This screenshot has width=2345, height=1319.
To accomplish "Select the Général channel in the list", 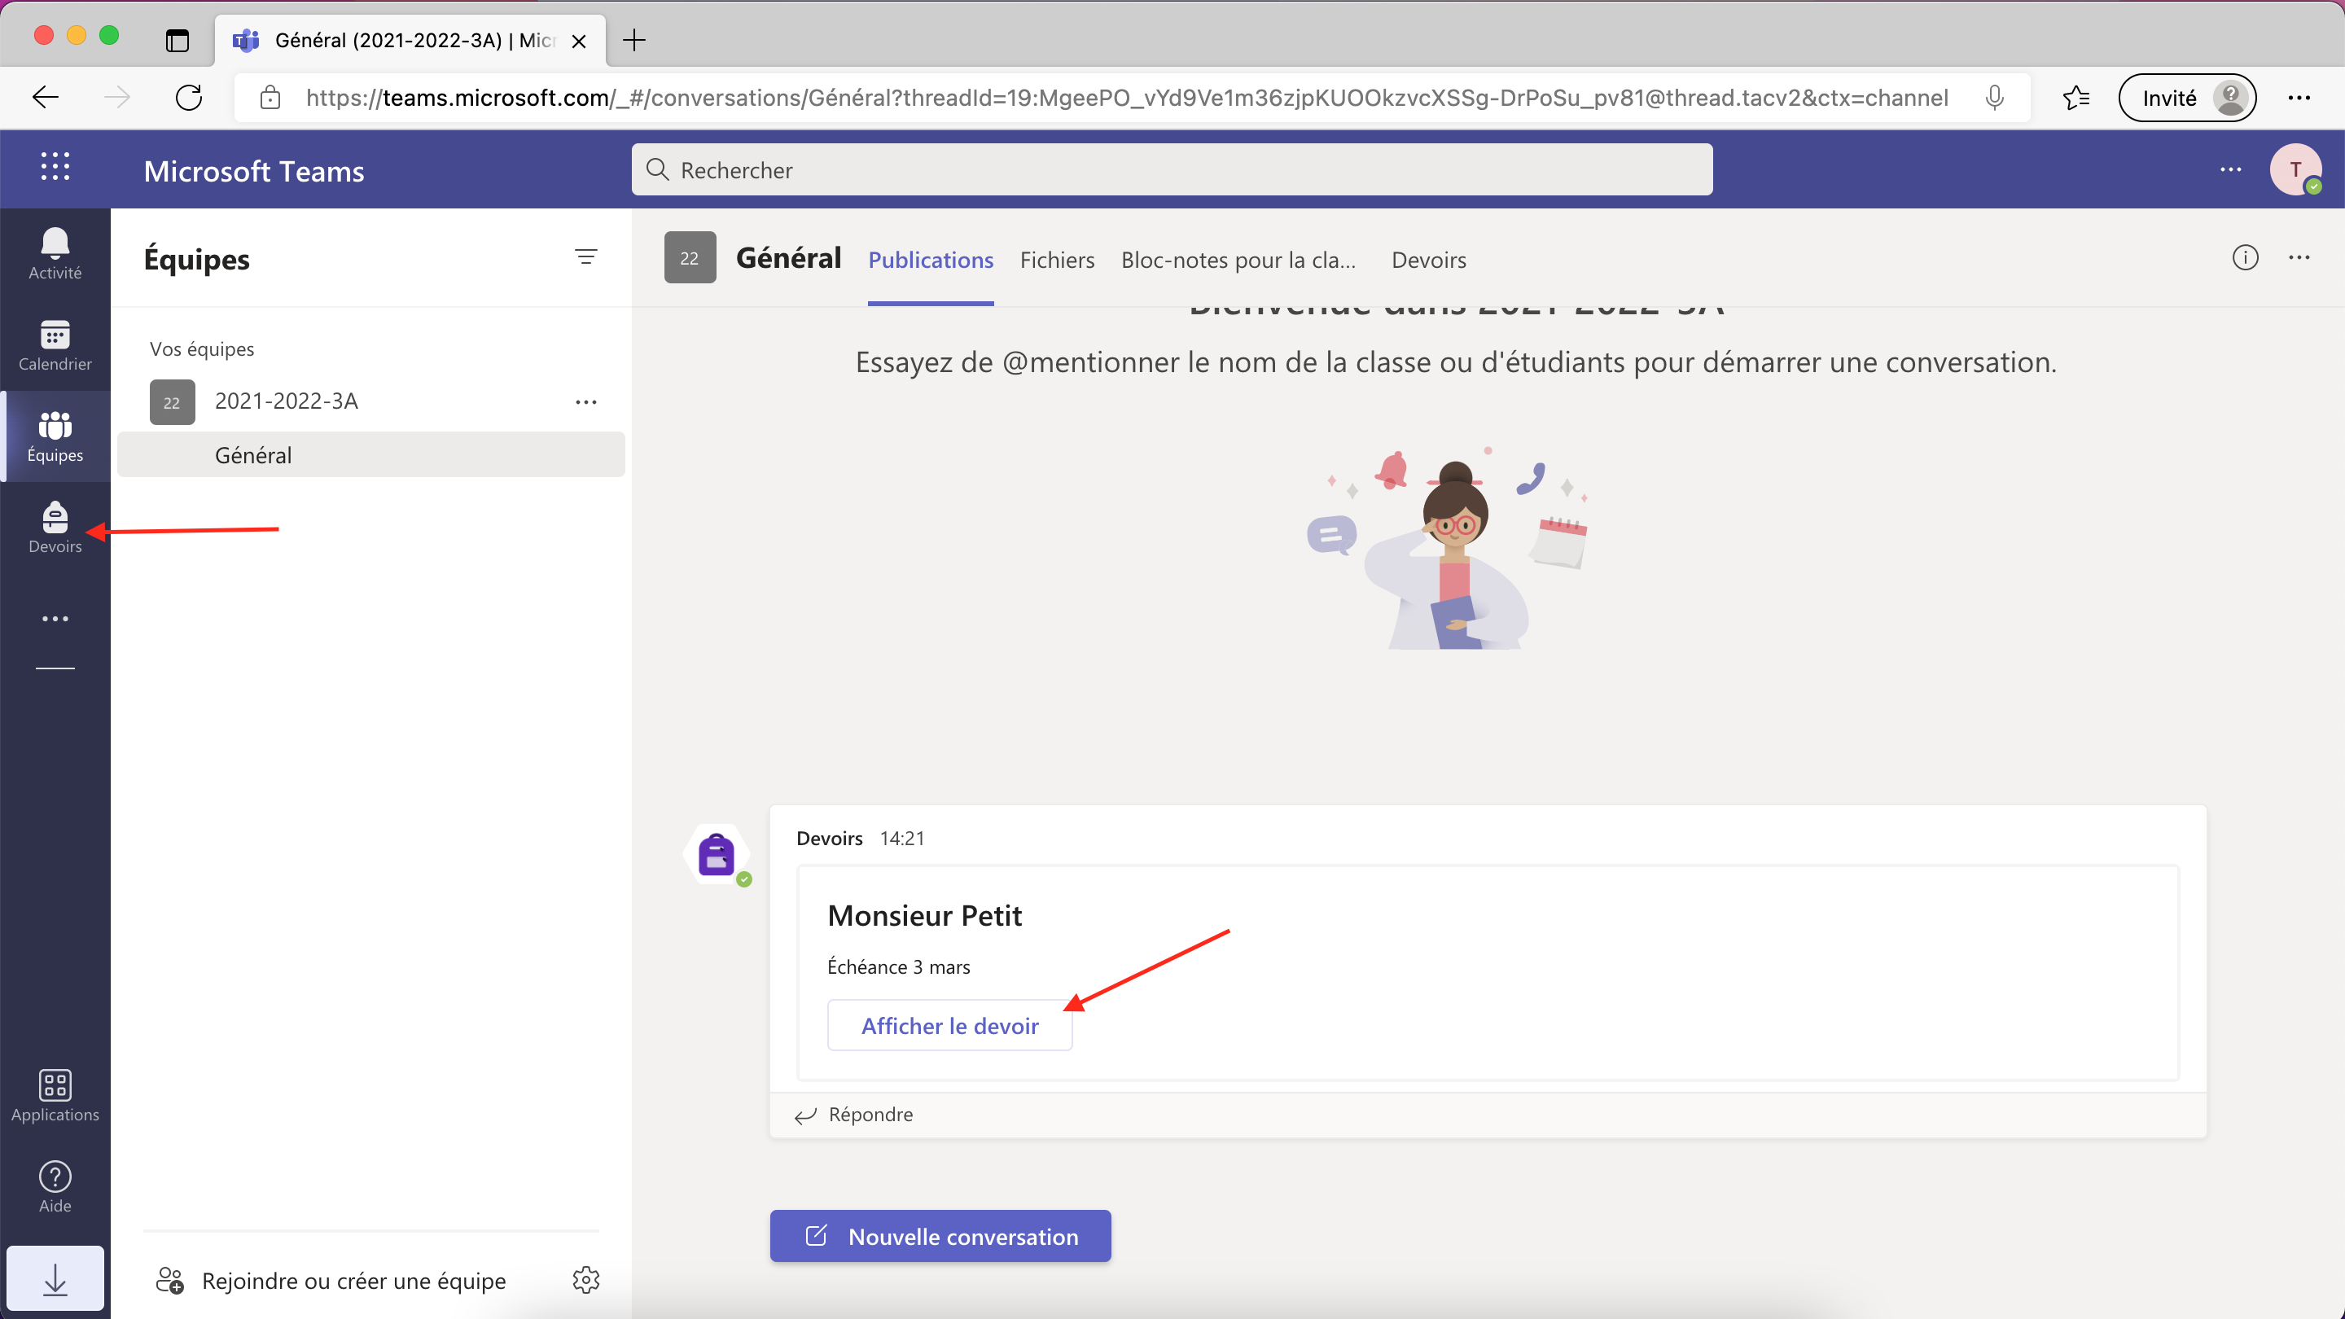I will 371,455.
